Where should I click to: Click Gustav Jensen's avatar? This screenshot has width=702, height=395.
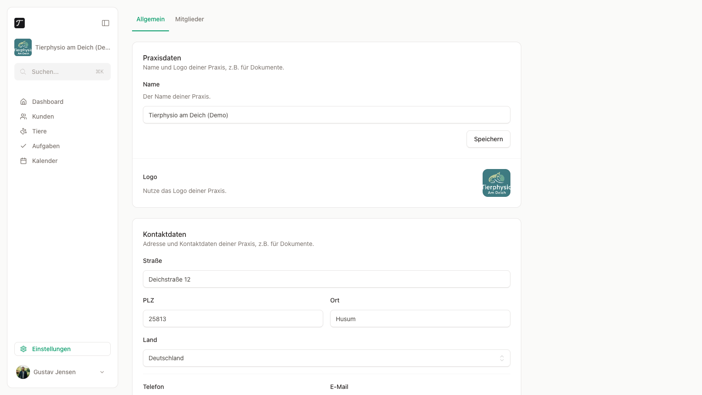click(23, 372)
